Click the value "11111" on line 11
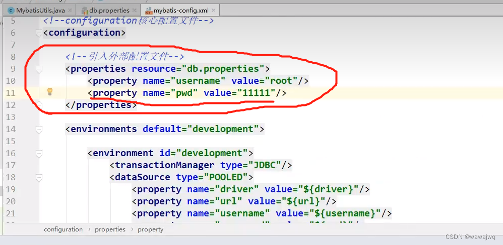 point(257,93)
